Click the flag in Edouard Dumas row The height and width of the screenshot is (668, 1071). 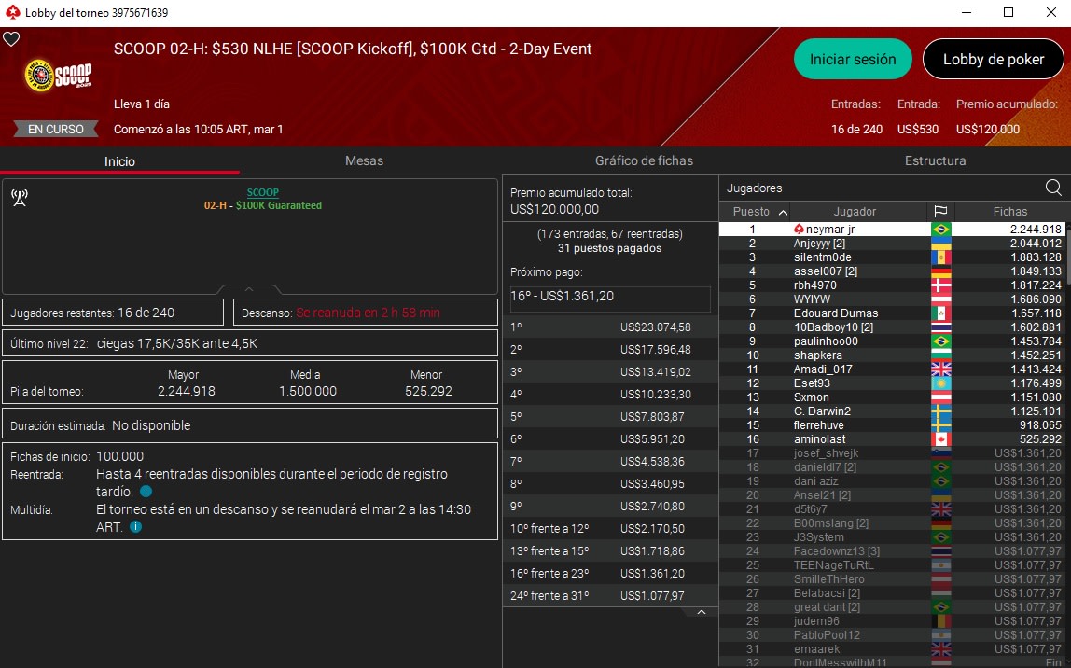tap(940, 313)
